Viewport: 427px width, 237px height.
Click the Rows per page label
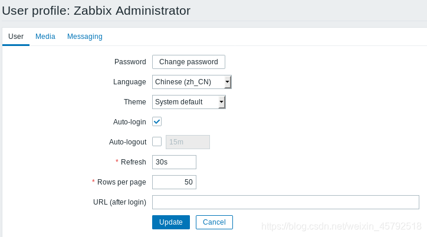pyautogui.click(x=121, y=182)
